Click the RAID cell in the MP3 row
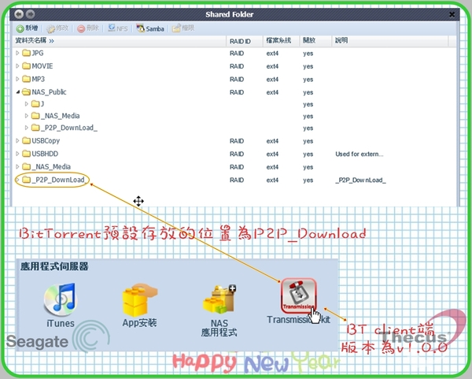 237,80
